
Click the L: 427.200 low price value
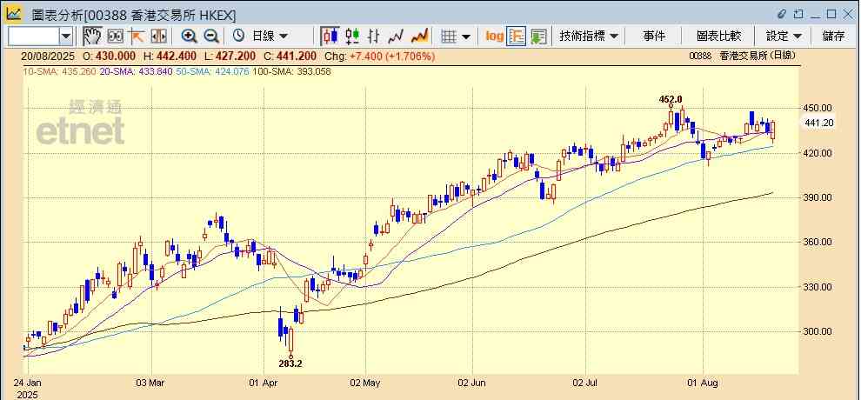230,56
